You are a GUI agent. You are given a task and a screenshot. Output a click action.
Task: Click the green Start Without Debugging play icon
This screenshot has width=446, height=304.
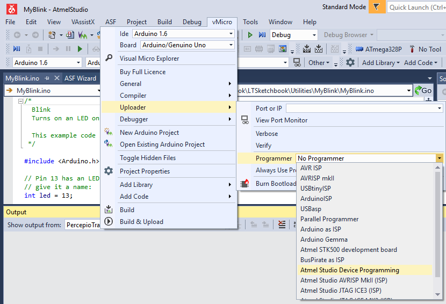click(250, 35)
